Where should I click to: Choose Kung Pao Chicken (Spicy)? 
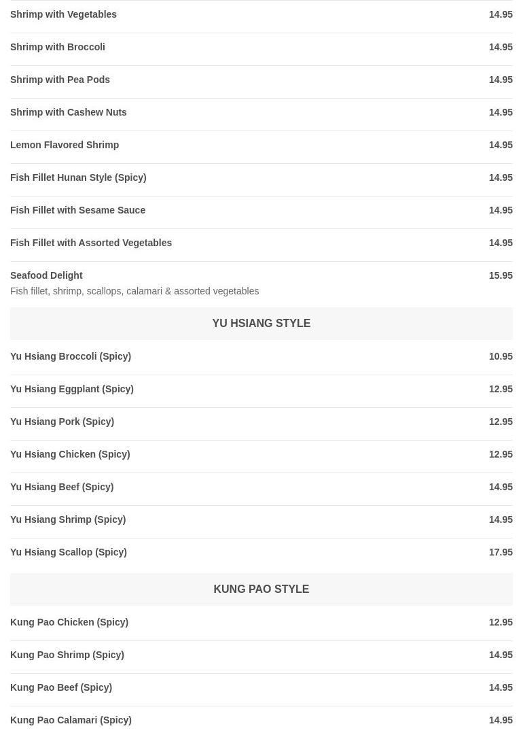(x=261, y=622)
